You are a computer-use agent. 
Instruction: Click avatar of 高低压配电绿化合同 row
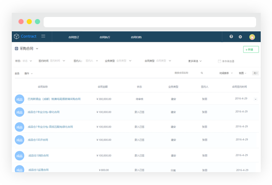pos(20,127)
